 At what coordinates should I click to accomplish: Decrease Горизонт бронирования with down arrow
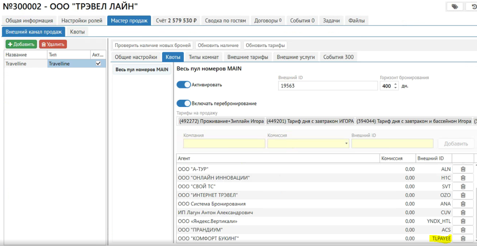[x=396, y=88]
